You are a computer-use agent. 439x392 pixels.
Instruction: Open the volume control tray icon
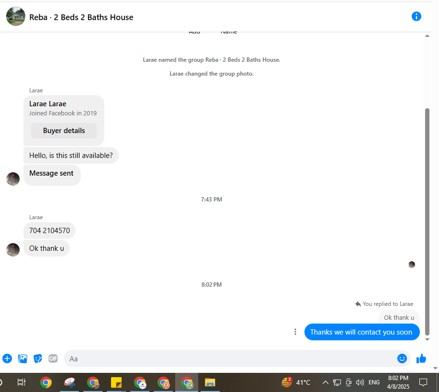(360, 382)
